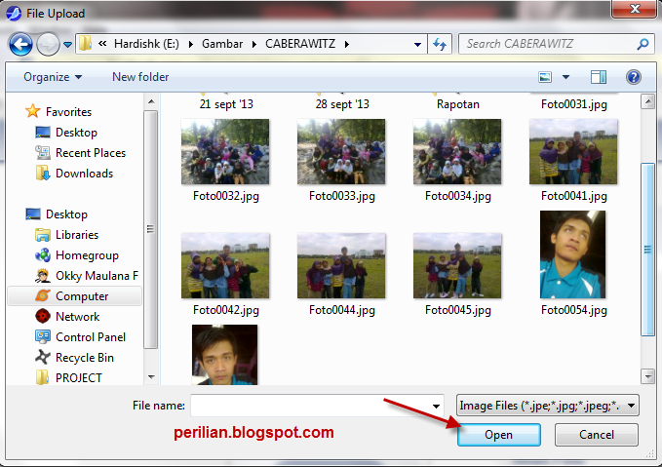Click the Downloads folder icon

43,174
